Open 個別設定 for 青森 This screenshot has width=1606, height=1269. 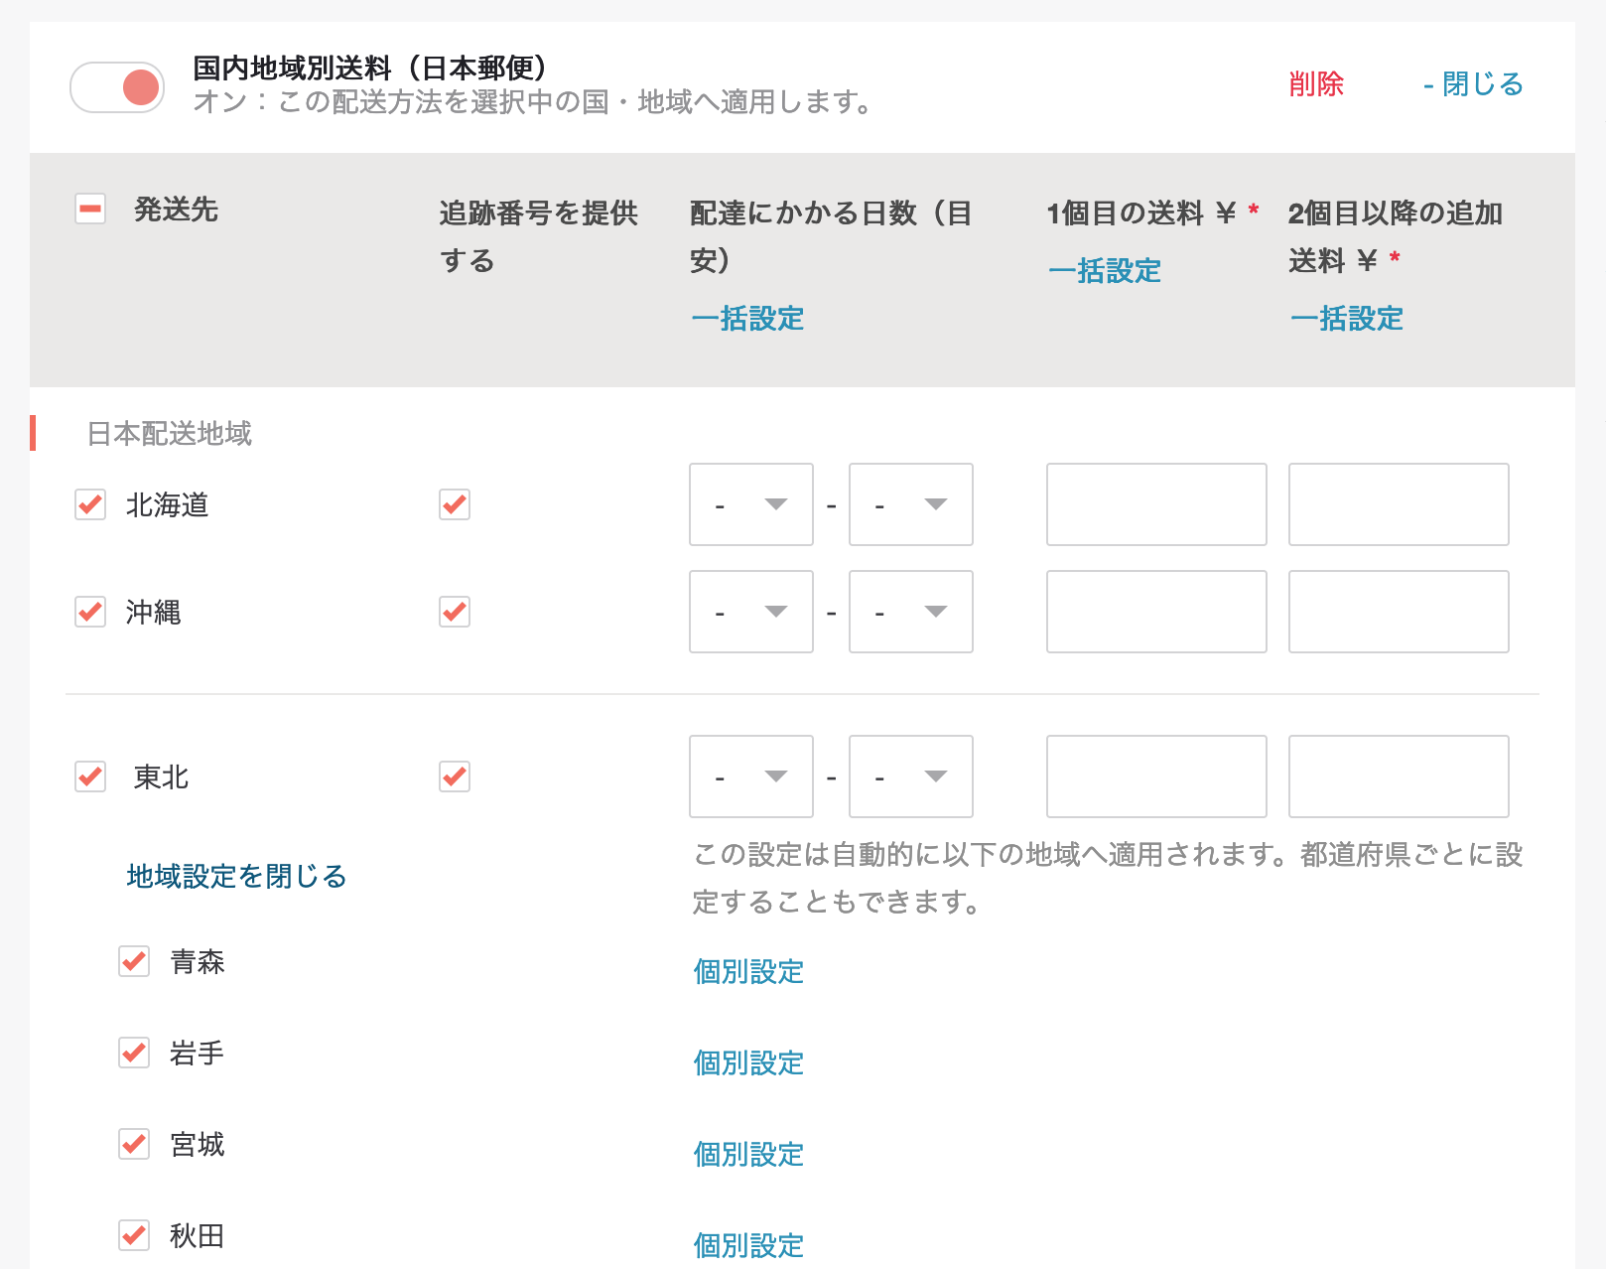[748, 971]
